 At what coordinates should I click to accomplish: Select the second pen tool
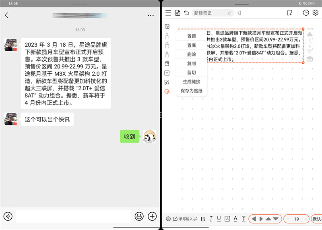pos(167,45)
